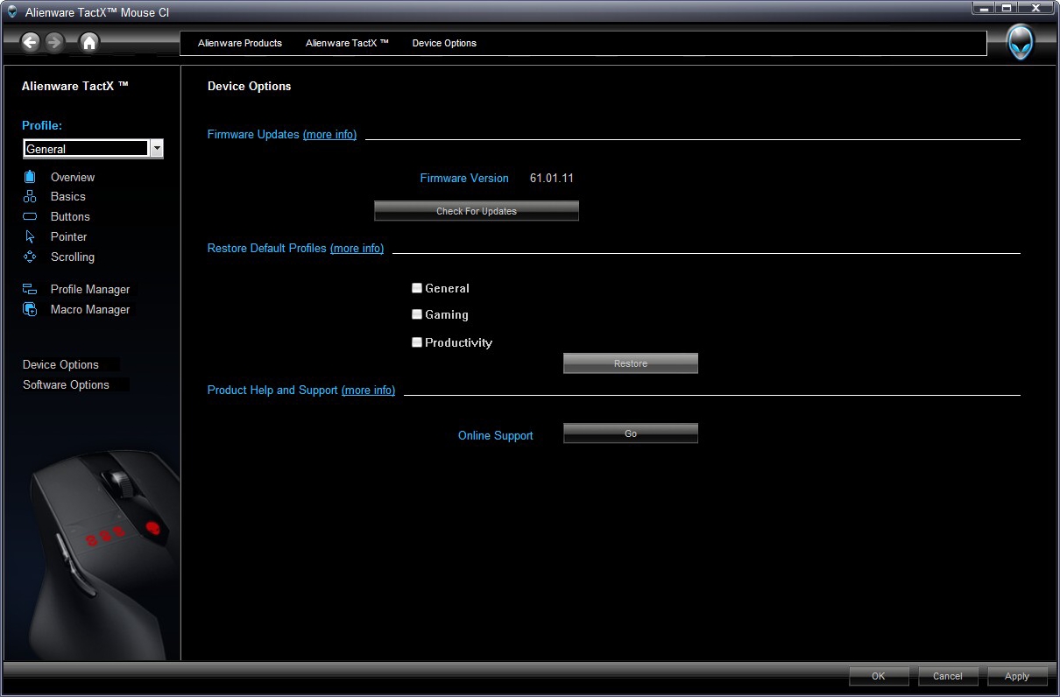Open the Profile dropdown
Viewport: 1060px width, 697px height.
(x=156, y=149)
